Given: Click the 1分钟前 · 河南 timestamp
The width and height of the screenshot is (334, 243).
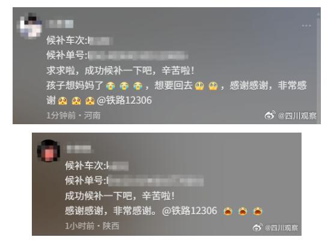Looking at the screenshot, I should point(73,116).
